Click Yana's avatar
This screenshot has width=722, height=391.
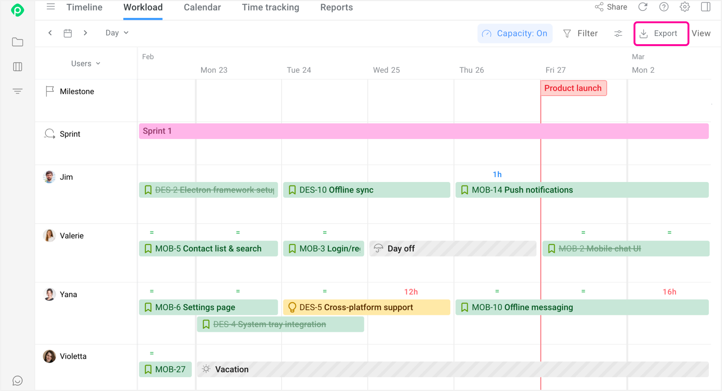pyautogui.click(x=49, y=294)
